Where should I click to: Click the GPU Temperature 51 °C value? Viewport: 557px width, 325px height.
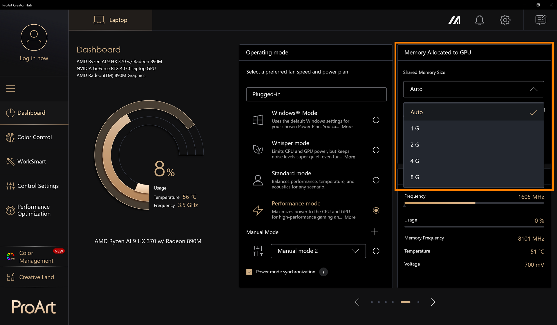537,252
